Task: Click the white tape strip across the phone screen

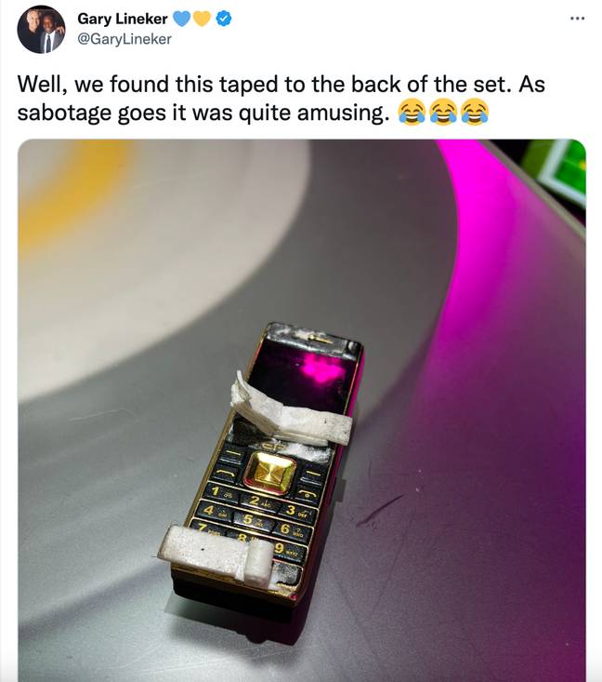Action: coord(292,412)
